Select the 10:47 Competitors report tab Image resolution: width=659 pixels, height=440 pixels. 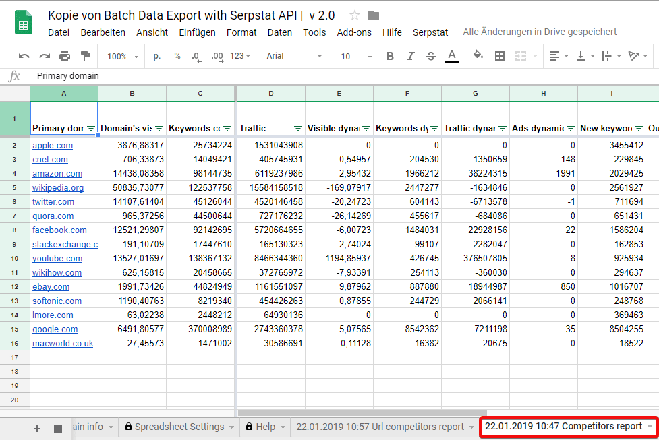tap(568, 426)
